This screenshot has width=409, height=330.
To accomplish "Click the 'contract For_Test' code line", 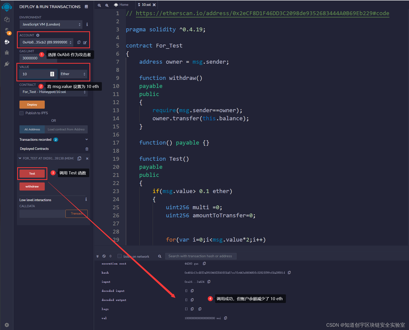I will [154, 46].
